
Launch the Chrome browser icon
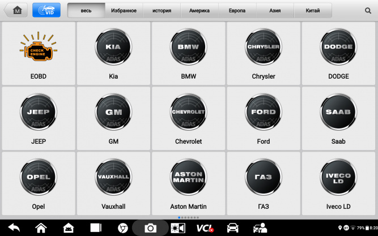(123, 228)
